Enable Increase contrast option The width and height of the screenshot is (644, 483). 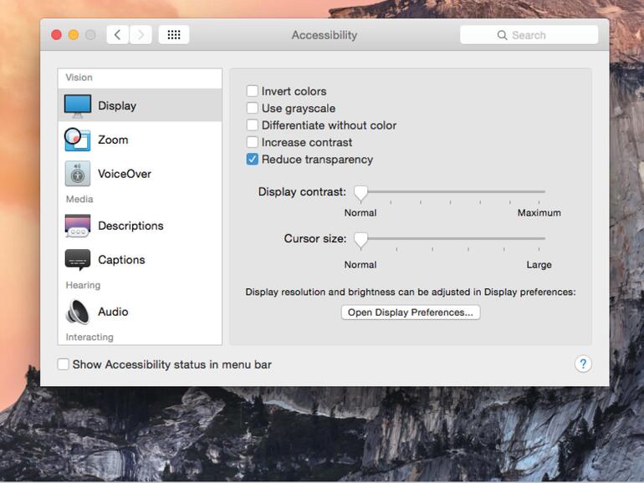point(253,142)
